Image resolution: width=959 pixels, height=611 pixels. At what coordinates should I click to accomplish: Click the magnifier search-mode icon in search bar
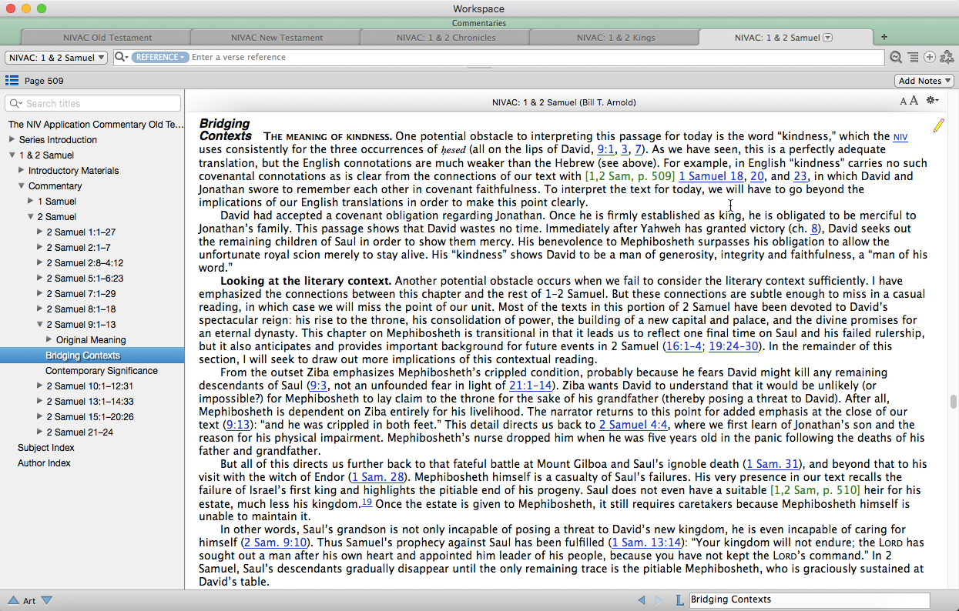click(122, 58)
